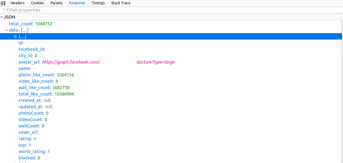The width and height of the screenshot is (343, 163).
Task: Toggle the network details pane icon
Action: coord(3,3)
